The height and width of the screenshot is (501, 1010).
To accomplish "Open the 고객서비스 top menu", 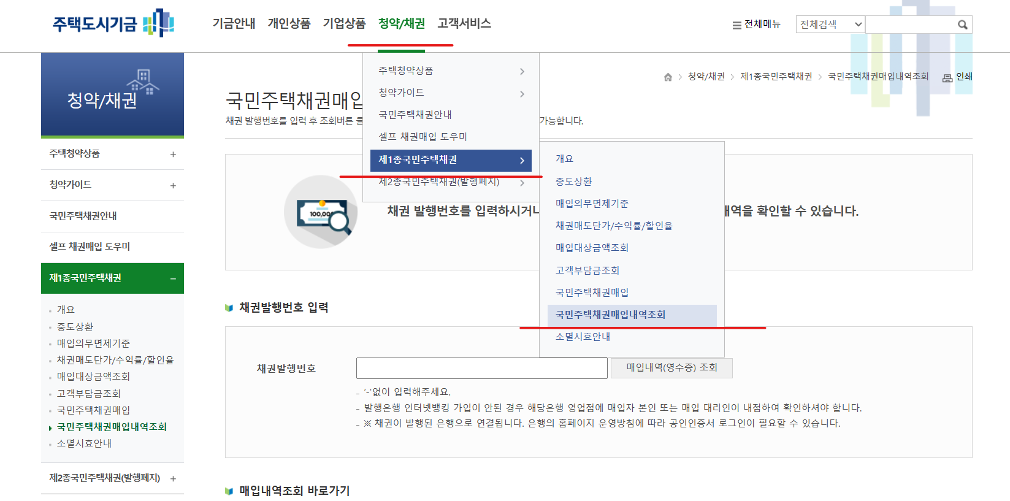I will (x=464, y=23).
